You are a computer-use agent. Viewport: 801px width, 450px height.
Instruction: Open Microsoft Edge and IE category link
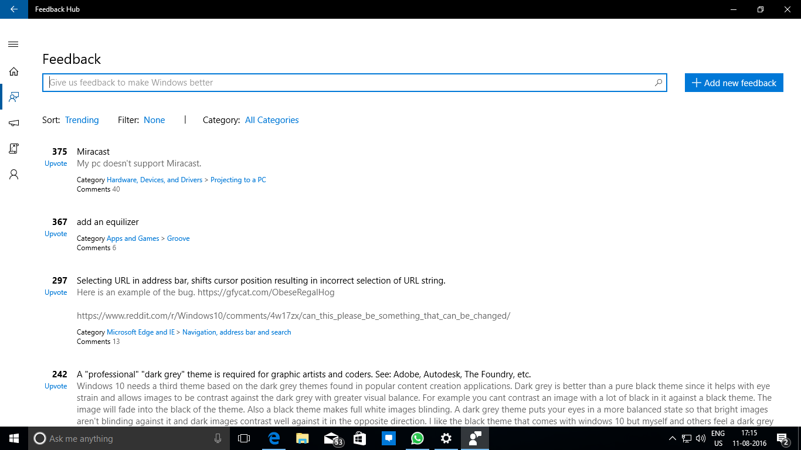tap(141, 332)
